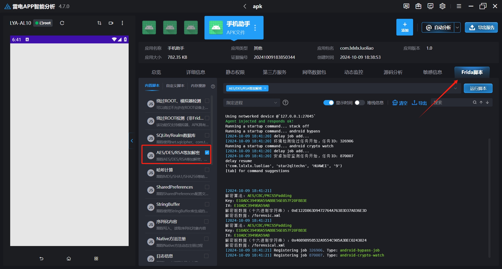Viewport: 502px width, 269px height.
Task: Select the third green Android APK thumbnail
Action: (x=191, y=27)
